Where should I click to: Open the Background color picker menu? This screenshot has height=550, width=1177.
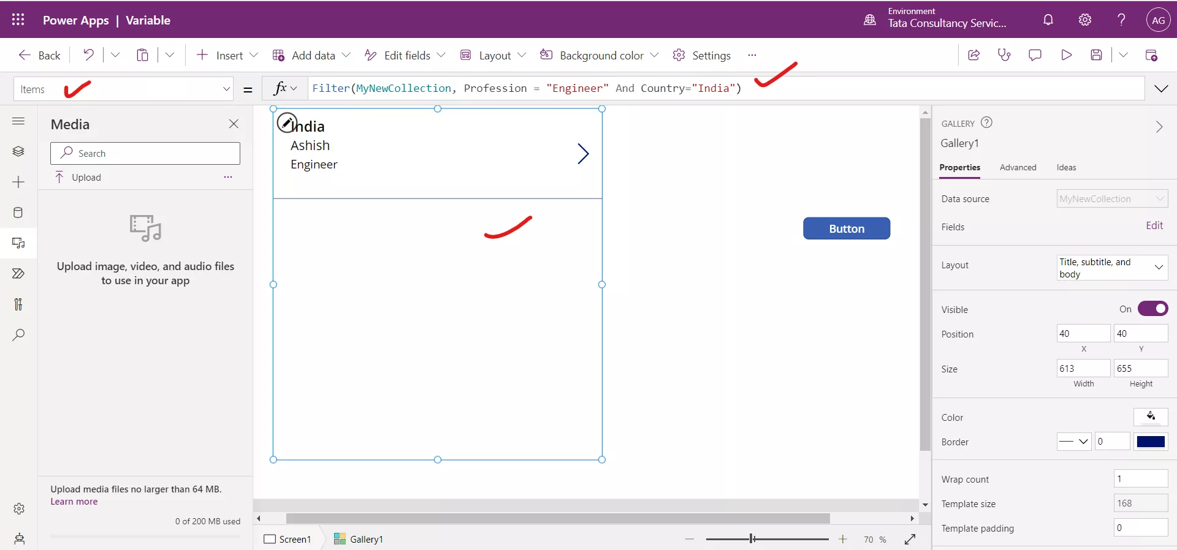pos(599,55)
